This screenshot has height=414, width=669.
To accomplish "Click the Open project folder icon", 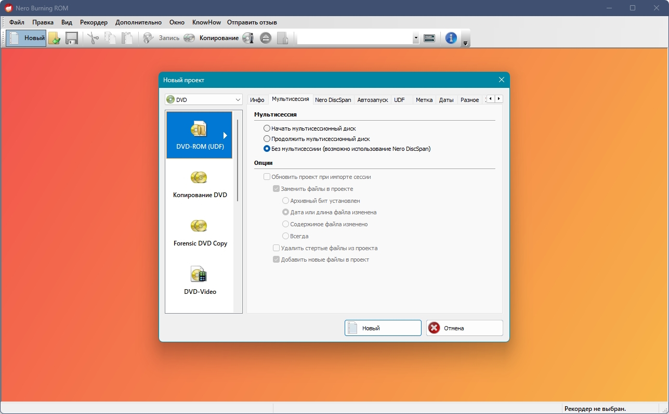I will point(54,38).
